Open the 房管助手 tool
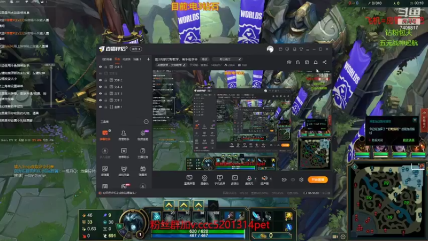The image size is (428, 241). point(124,135)
